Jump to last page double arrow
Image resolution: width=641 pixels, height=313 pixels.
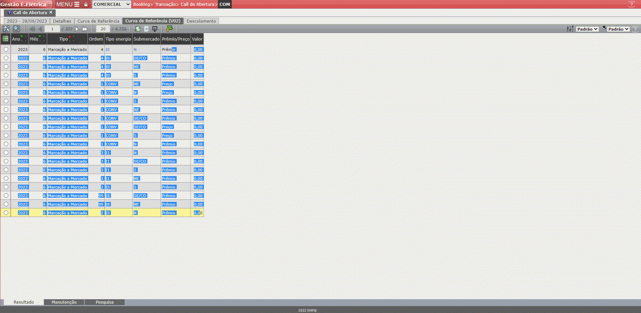click(x=85, y=29)
